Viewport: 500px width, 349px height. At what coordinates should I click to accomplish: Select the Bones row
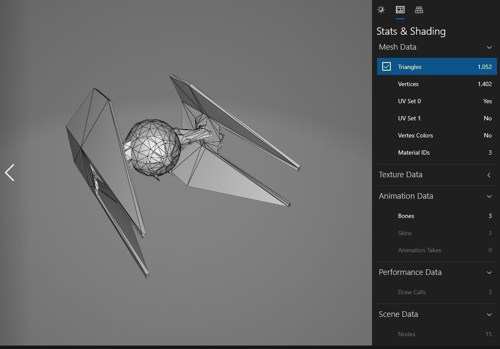tap(437, 216)
